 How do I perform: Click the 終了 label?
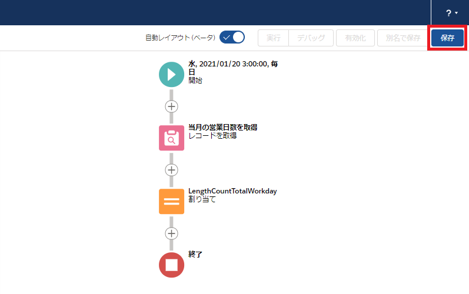click(195, 255)
